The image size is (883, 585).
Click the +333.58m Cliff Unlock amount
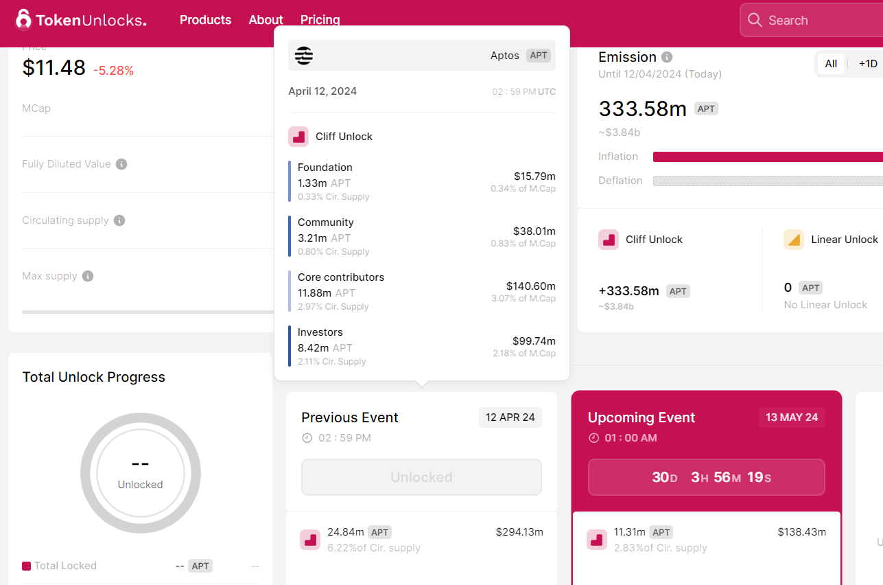pos(628,291)
